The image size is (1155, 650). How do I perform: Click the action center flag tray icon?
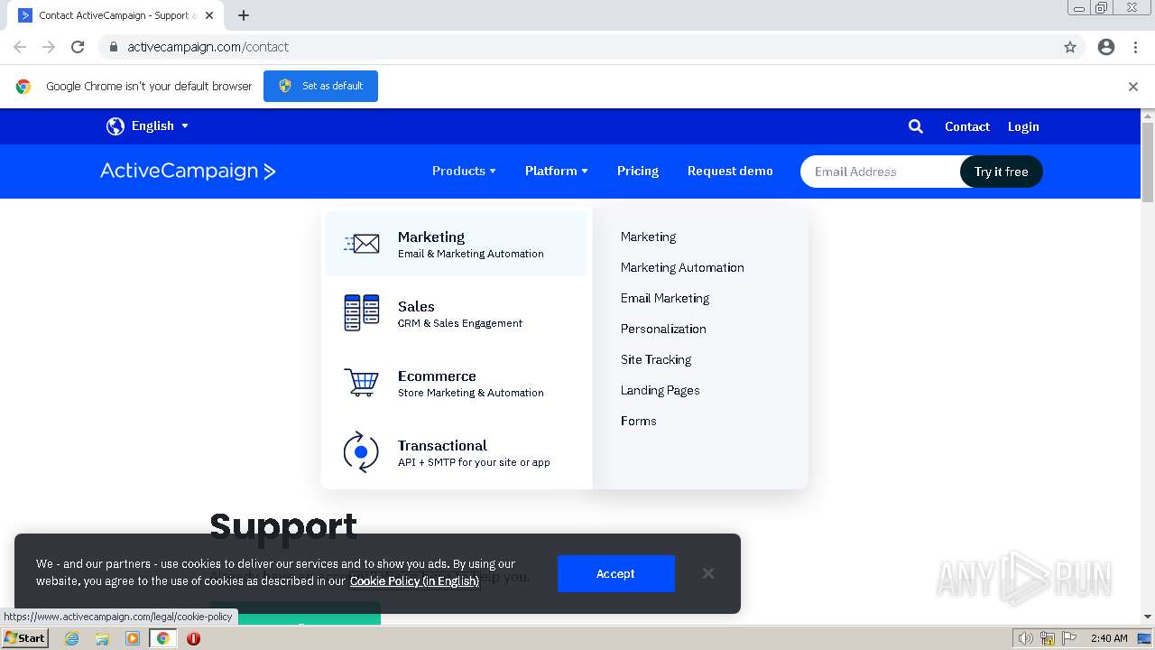[x=1069, y=638]
